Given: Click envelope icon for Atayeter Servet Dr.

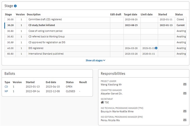Looking at the screenshot, I should [185, 93].
